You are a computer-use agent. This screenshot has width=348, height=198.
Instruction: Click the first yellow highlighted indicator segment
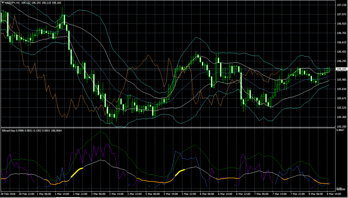[x=76, y=173]
